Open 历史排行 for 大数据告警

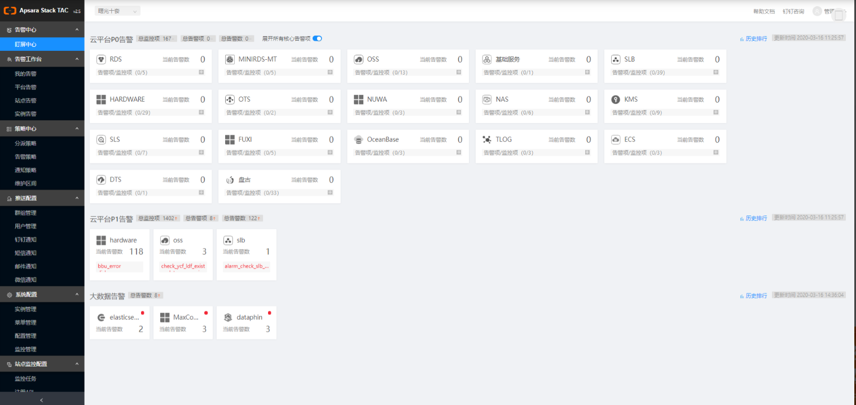coord(753,296)
